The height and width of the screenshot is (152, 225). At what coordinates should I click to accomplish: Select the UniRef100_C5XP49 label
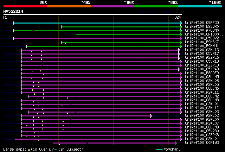click(202, 69)
